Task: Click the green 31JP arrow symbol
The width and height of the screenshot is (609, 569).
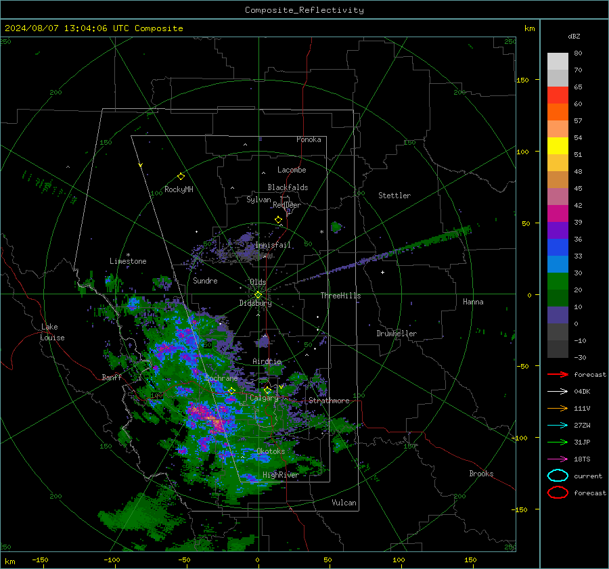Action: 558,442
